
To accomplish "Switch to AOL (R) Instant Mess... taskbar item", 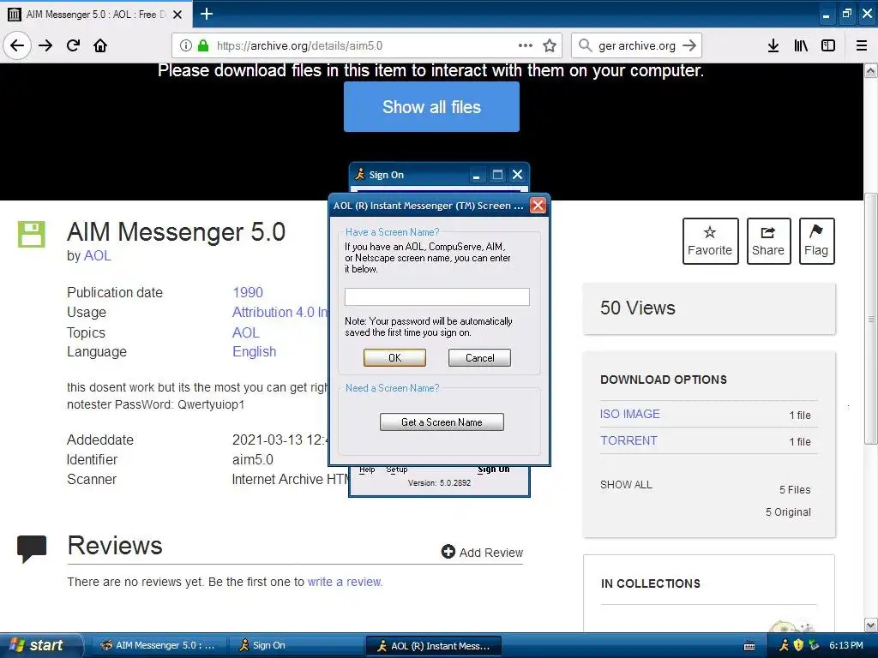I will click(x=433, y=646).
